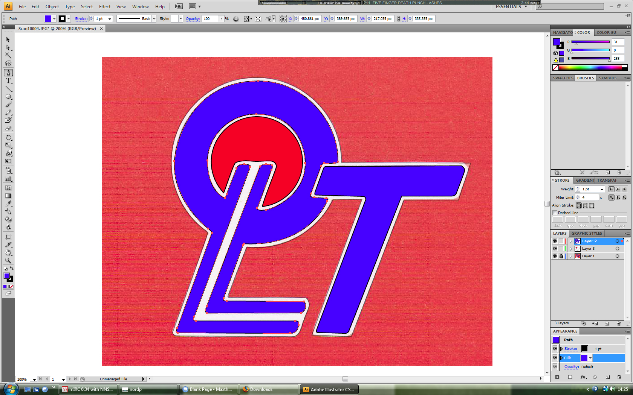Toggle Stroke visibility in Appearance panel
This screenshot has height=395, width=633.
point(555,349)
